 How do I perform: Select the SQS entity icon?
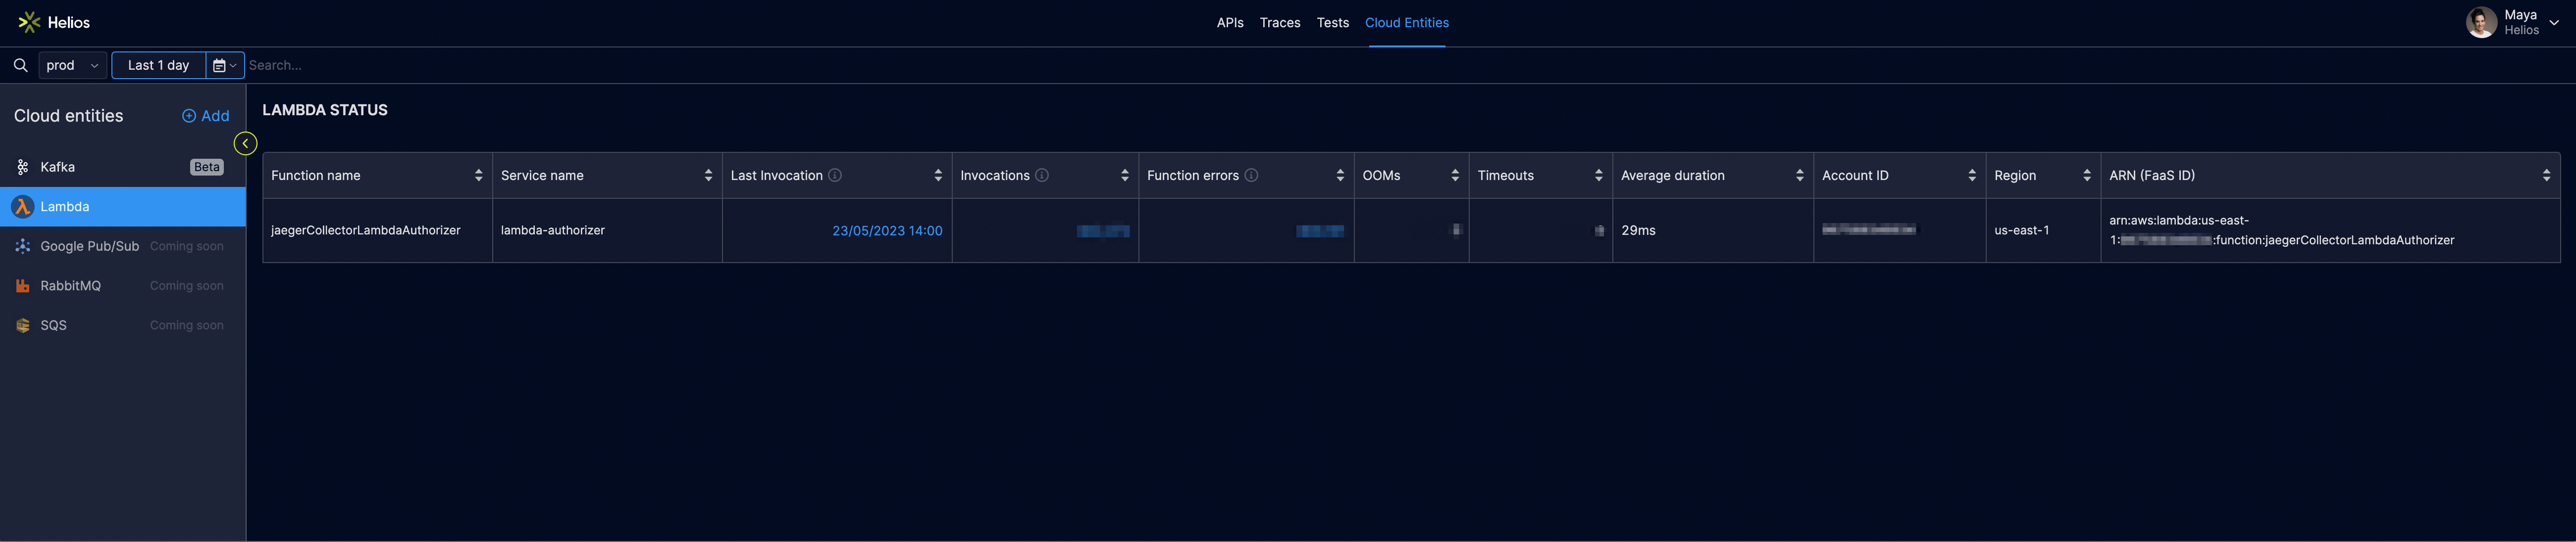click(22, 324)
